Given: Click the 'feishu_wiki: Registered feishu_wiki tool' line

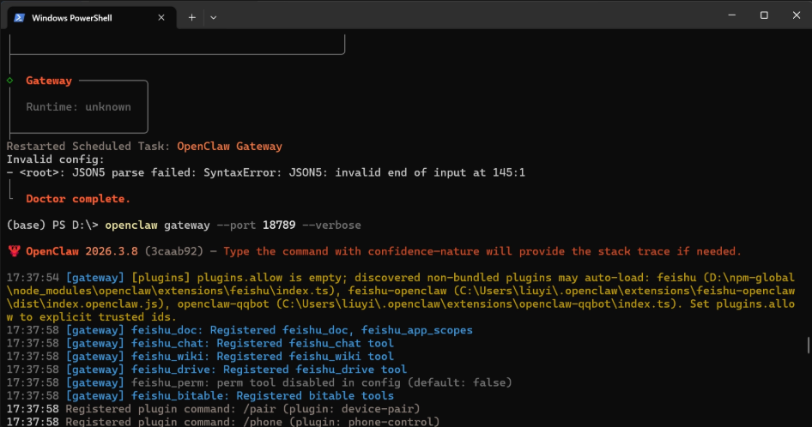Looking at the screenshot, I should pyautogui.click(x=200, y=357).
